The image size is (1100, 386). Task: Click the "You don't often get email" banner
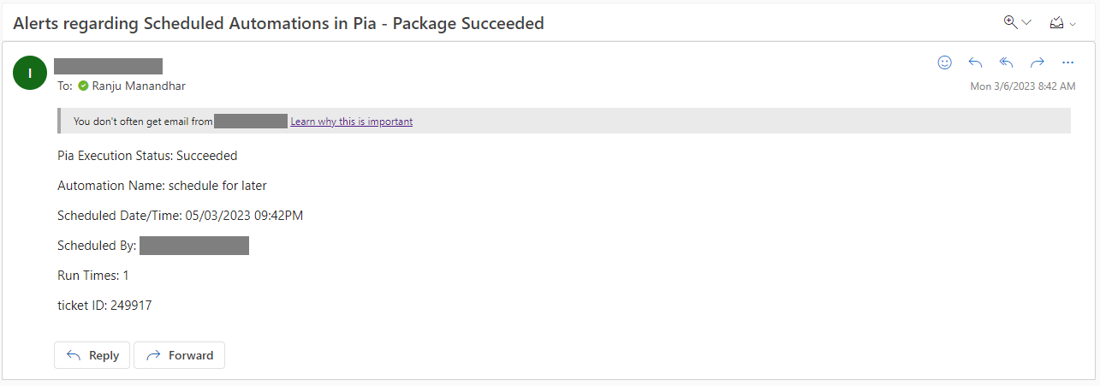pos(564,121)
